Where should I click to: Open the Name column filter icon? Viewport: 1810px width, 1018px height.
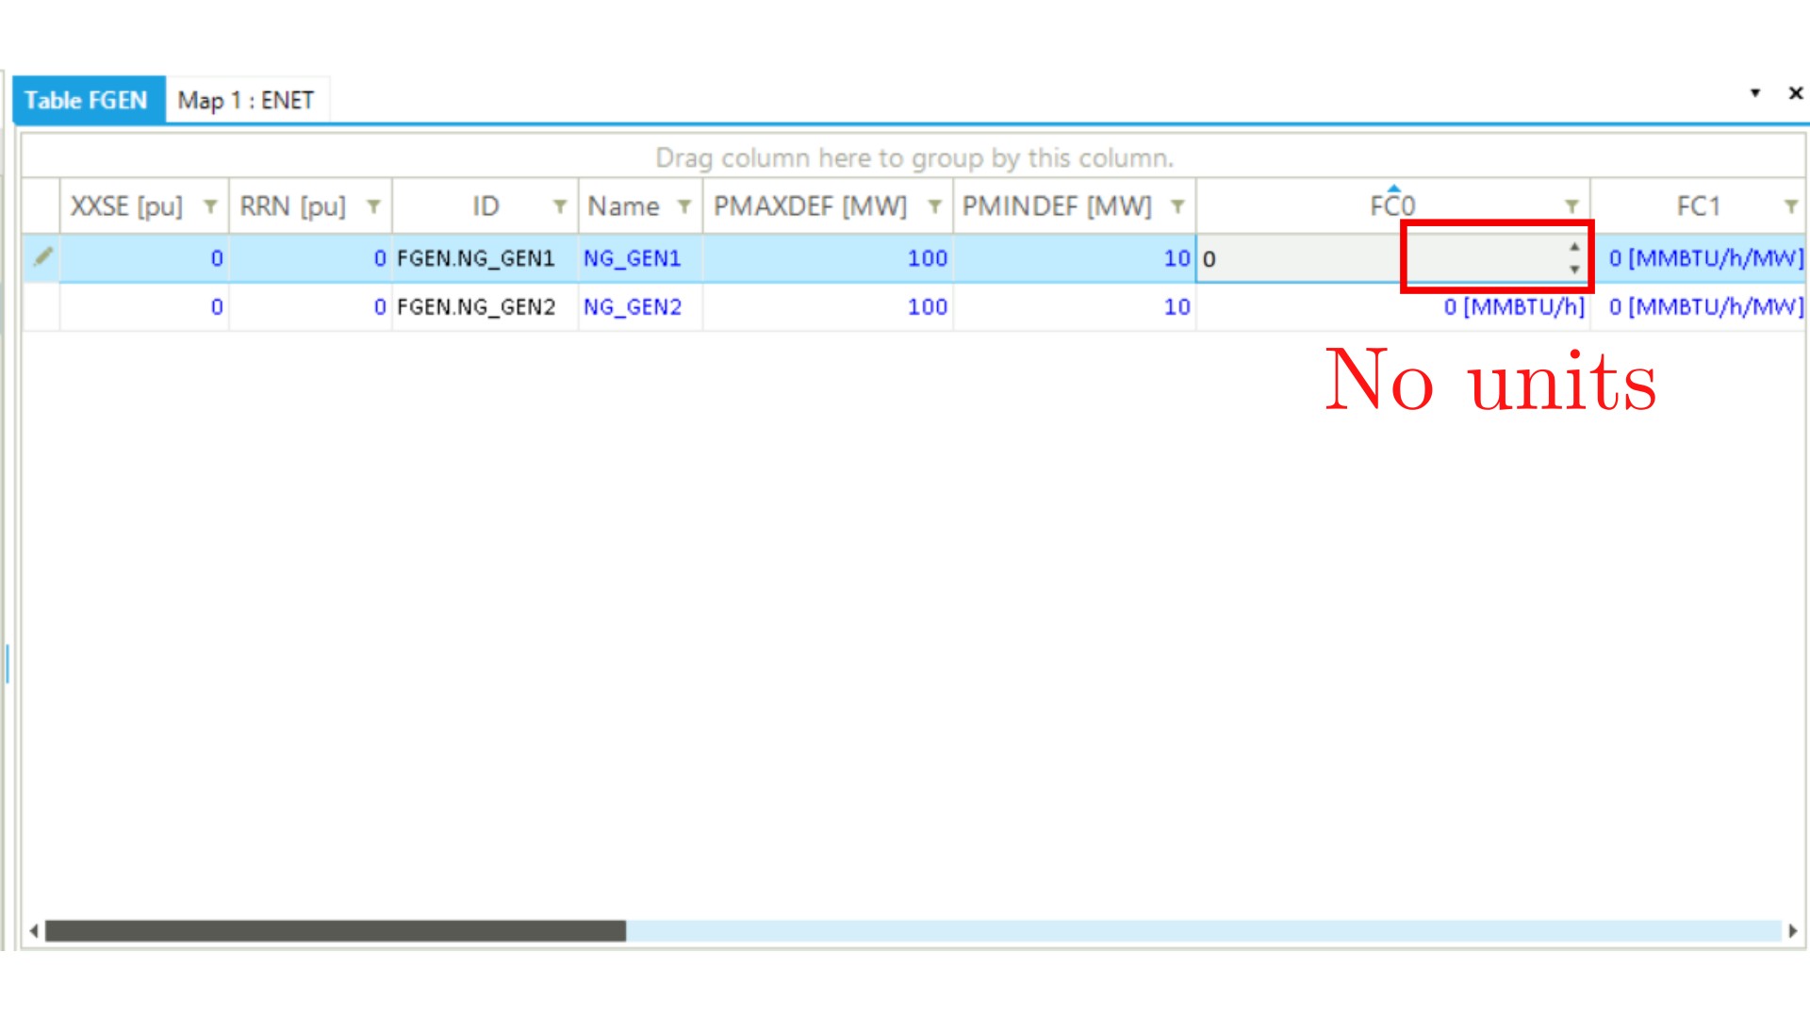[x=684, y=206]
